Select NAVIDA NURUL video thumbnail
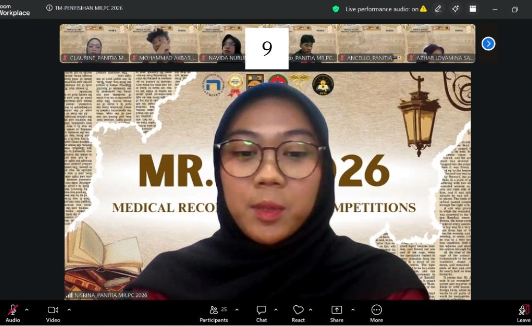Screen dimensions: 532x326 (222, 43)
